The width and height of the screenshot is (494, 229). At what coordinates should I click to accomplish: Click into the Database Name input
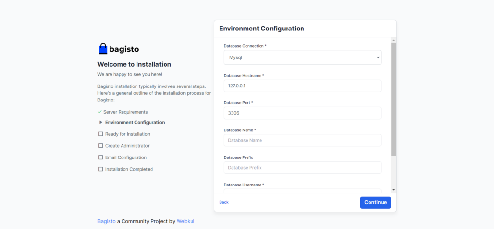tap(302, 140)
